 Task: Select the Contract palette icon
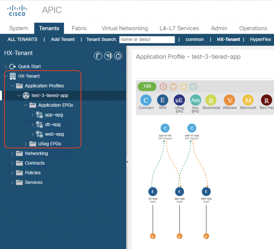(146, 100)
